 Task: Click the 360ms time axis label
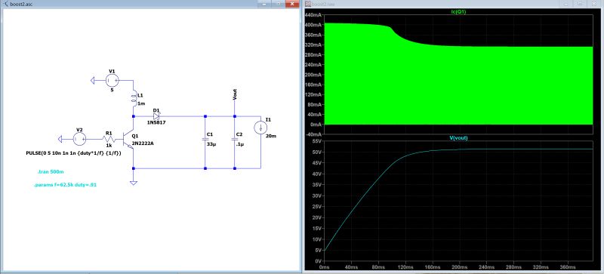point(569,267)
